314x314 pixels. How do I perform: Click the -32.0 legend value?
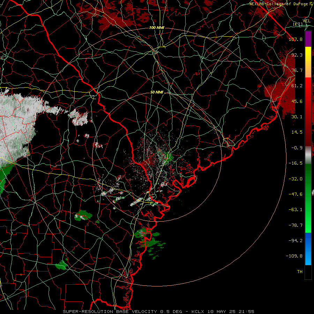296,179
